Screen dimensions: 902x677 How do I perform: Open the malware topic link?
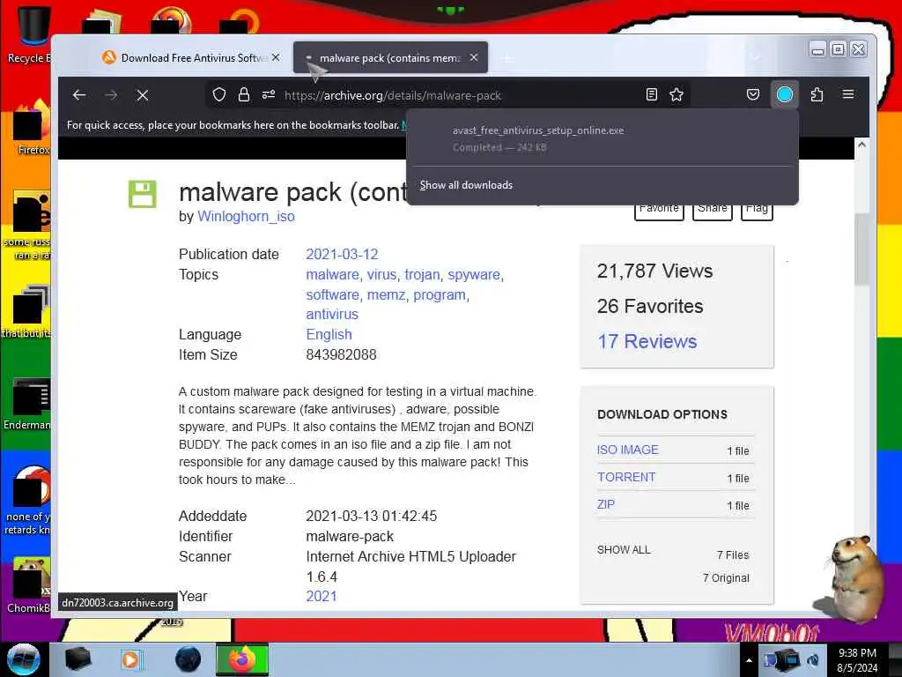point(332,275)
